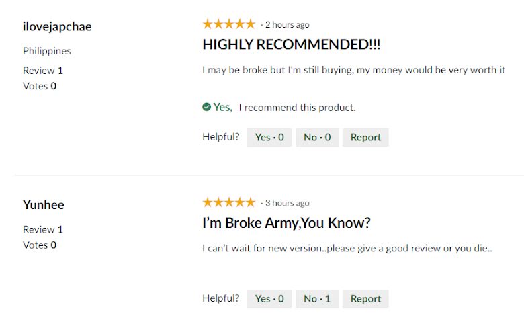Click 'I recommend this product' text

[297, 108]
